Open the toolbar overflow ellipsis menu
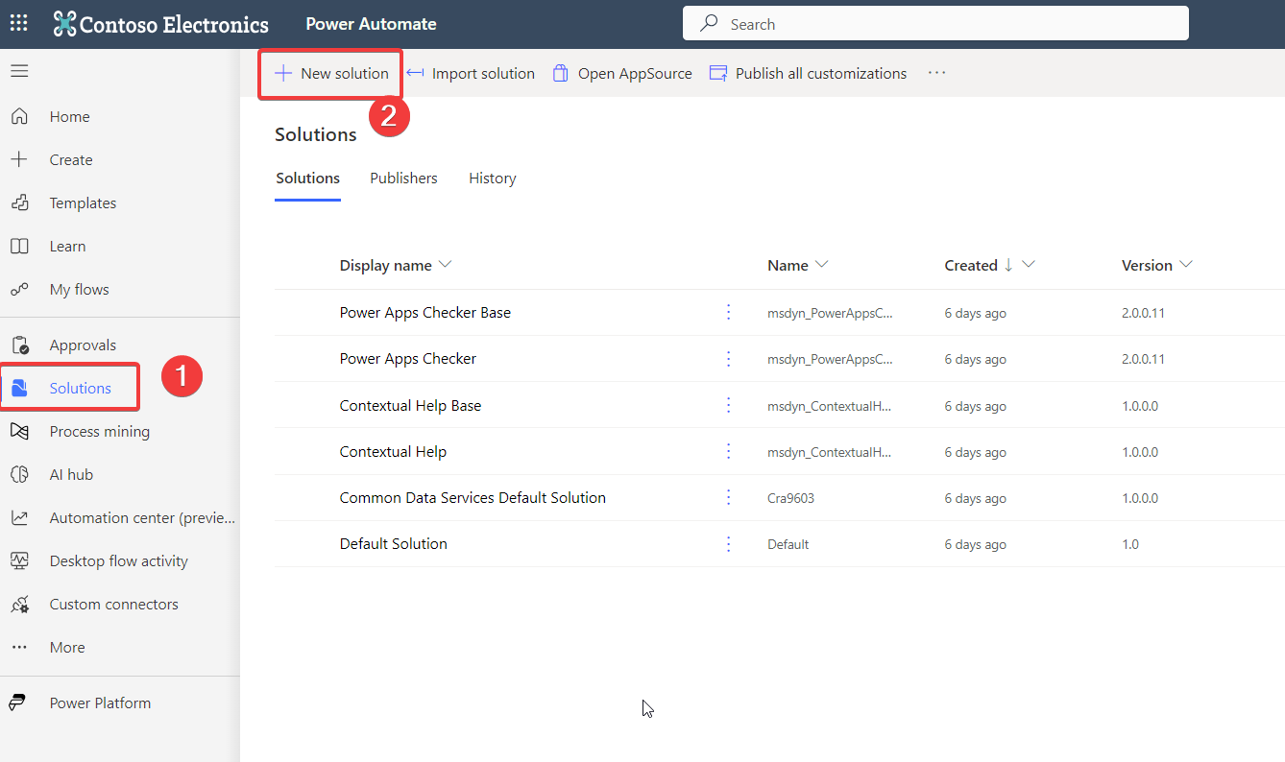The image size is (1285, 762). pos(936,74)
